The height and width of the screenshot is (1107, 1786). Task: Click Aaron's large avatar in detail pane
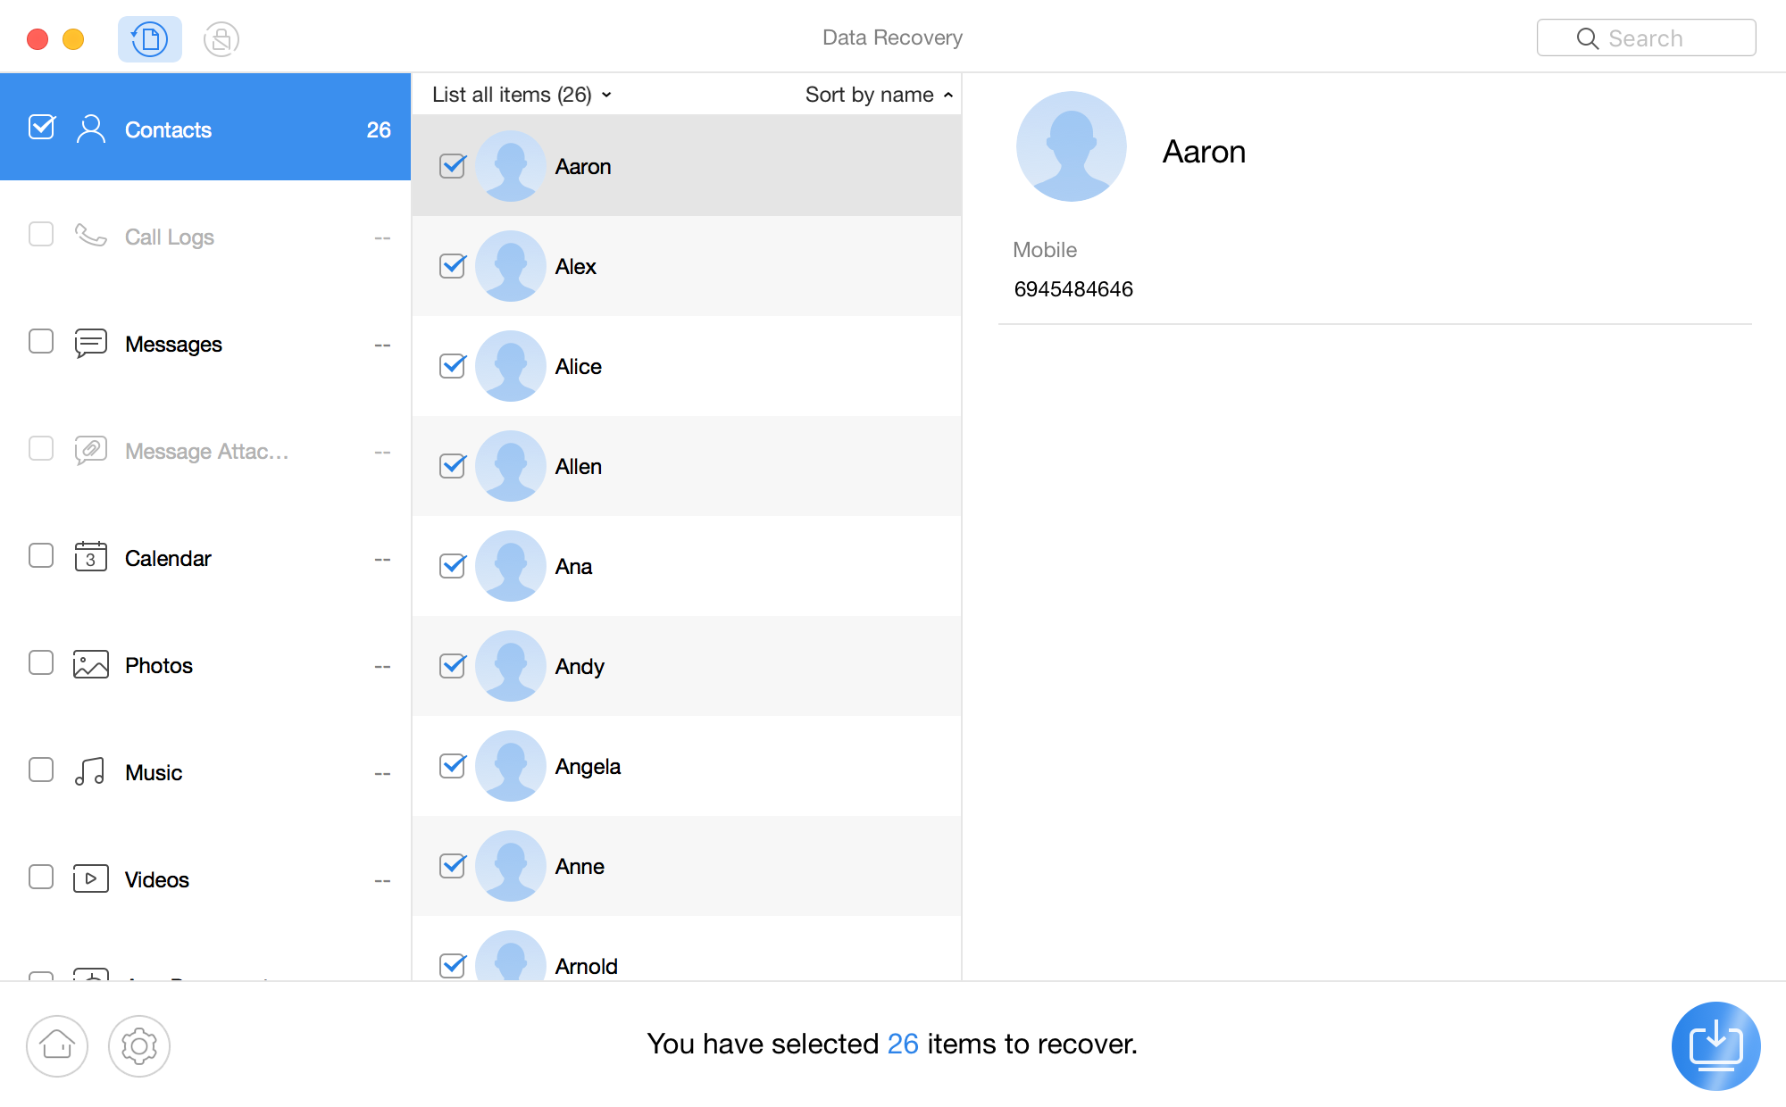(x=1071, y=147)
